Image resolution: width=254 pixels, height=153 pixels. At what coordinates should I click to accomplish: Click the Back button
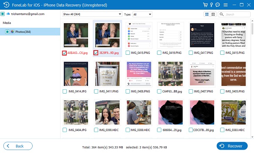click(18, 146)
